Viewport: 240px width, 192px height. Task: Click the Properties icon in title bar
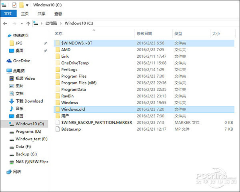pos(15,5)
